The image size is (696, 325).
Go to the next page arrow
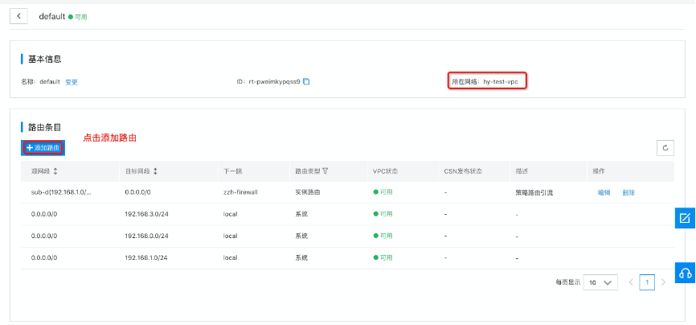coord(663,282)
